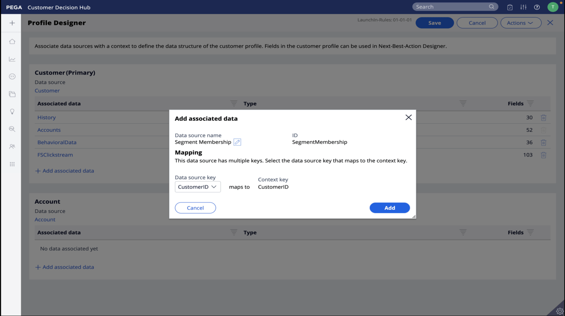This screenshot has height=316, width=565.
Task: Click the help question mark icon
Action: (x=537, y=7)
